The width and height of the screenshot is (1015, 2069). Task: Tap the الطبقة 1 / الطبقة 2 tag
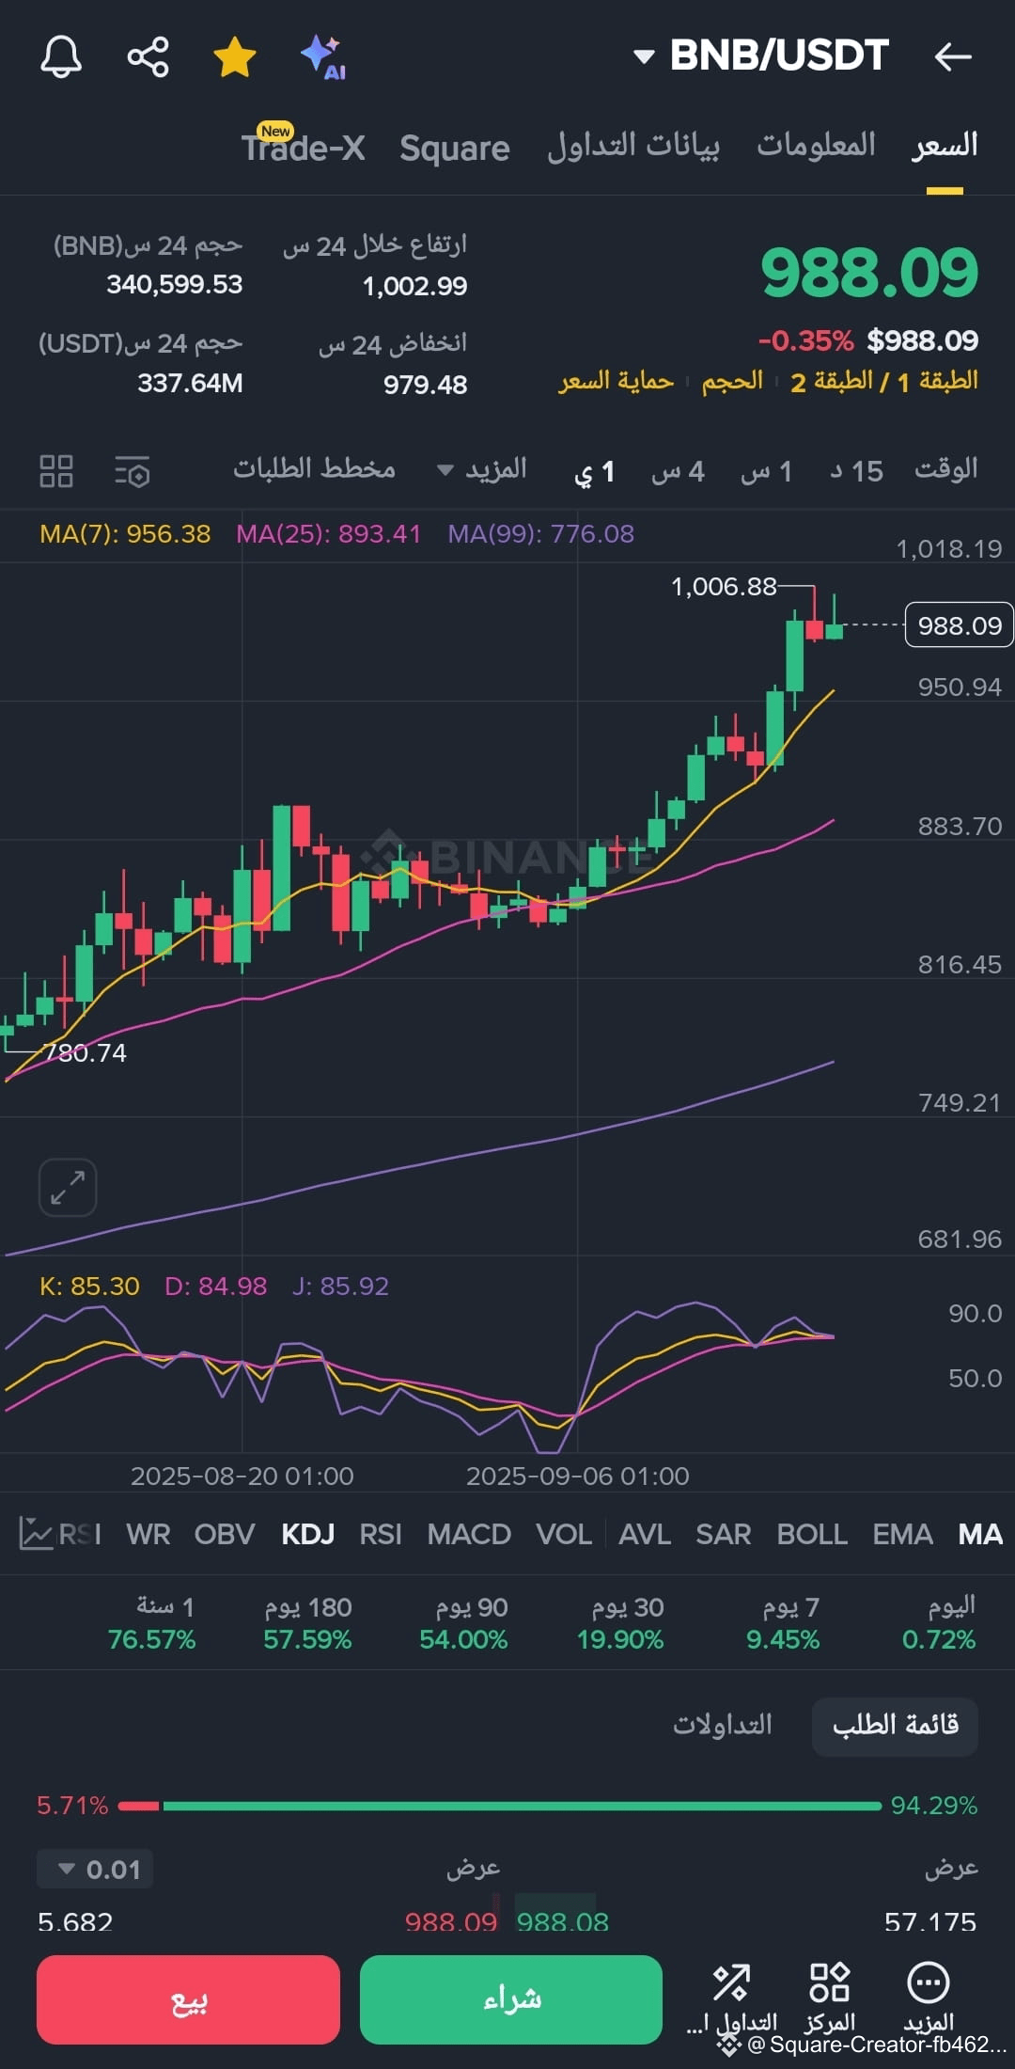884,382
